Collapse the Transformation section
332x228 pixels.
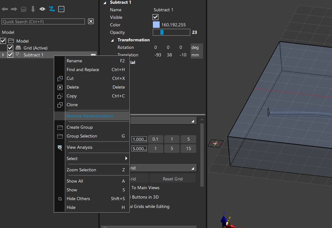coord(113,40)
